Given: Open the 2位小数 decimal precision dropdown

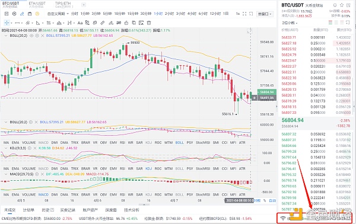Looking at the screenshot, I should (x=290, y=23).
